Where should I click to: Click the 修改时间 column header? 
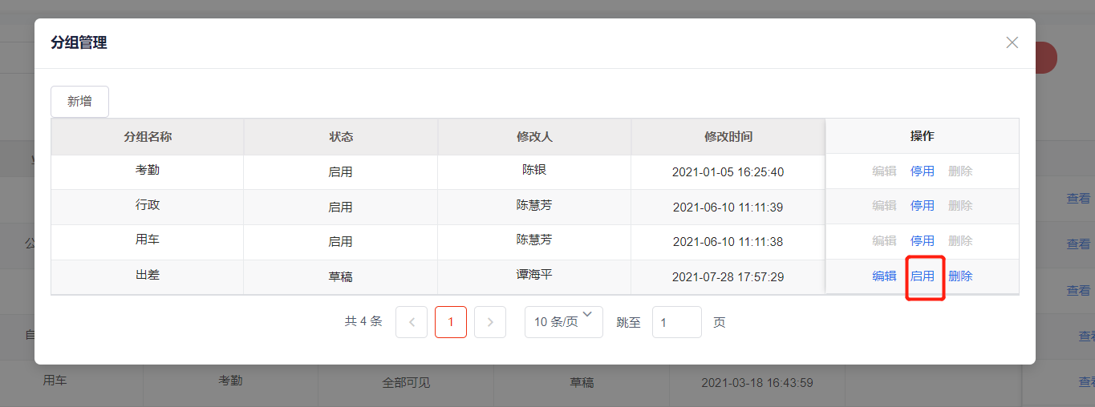tap(728, 137)
